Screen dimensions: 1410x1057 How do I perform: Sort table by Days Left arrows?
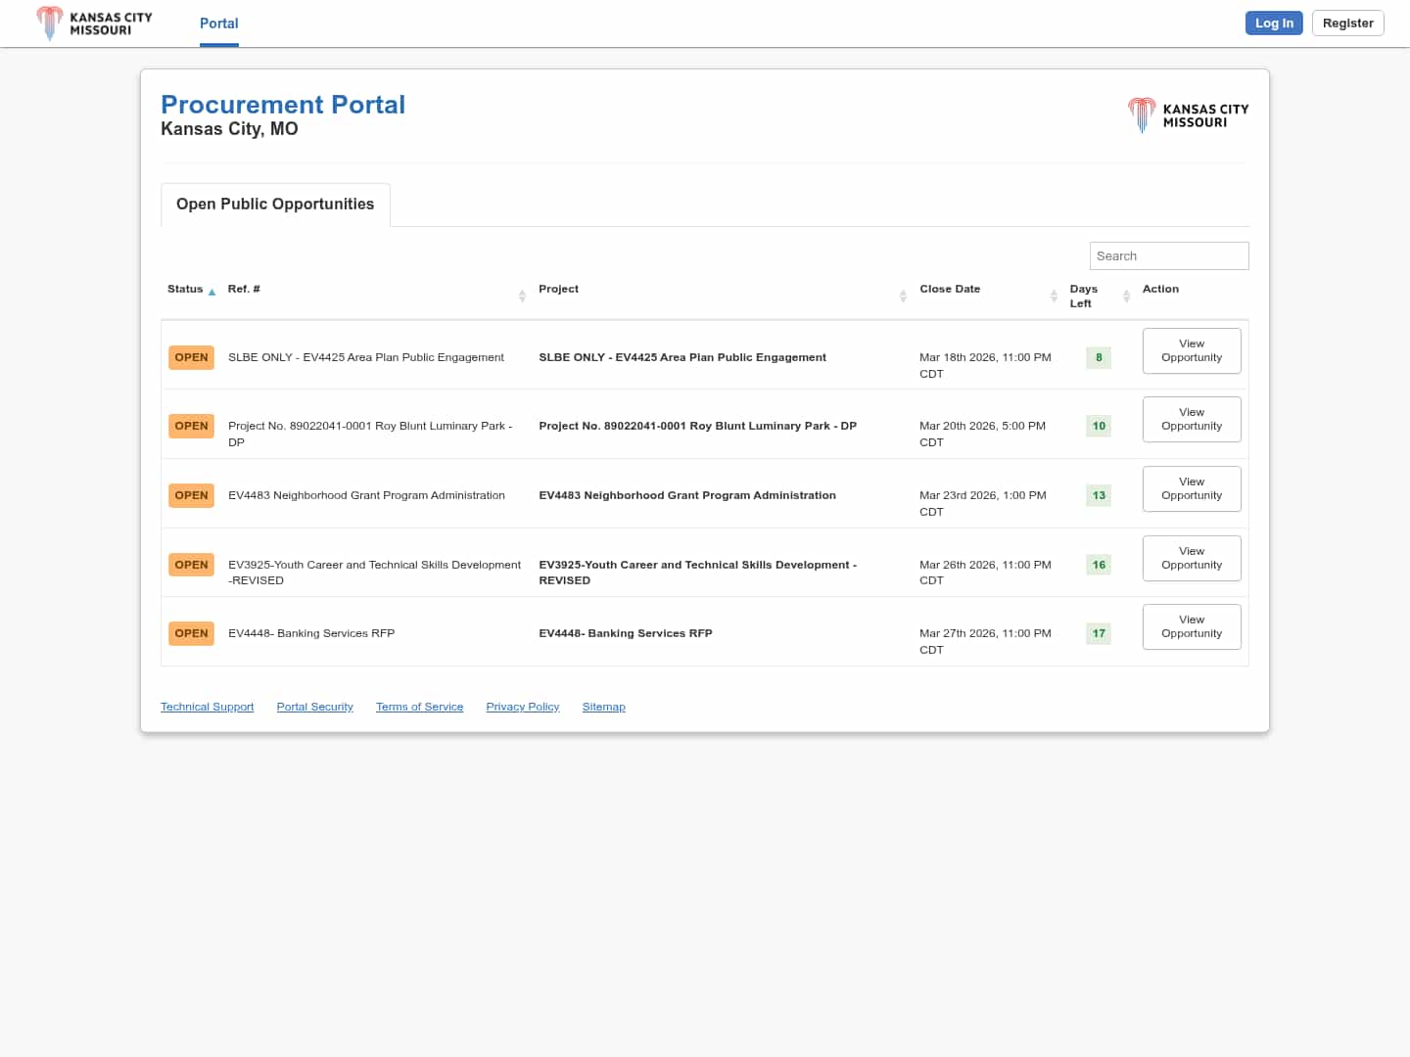(1126, 296)
